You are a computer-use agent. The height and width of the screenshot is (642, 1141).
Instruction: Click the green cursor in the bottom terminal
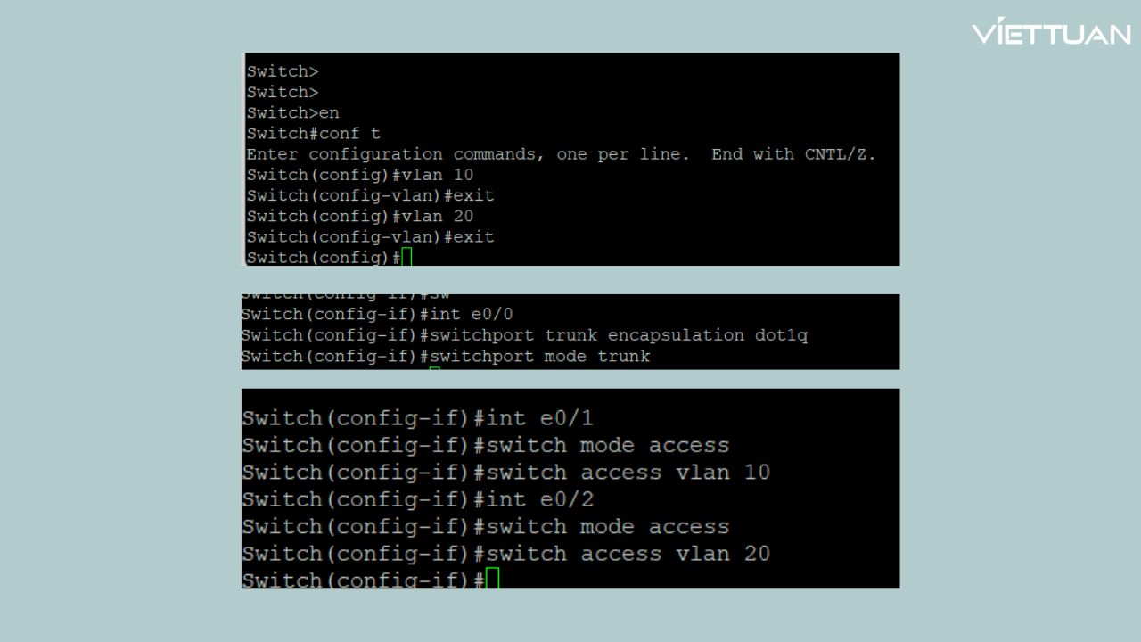493,580
